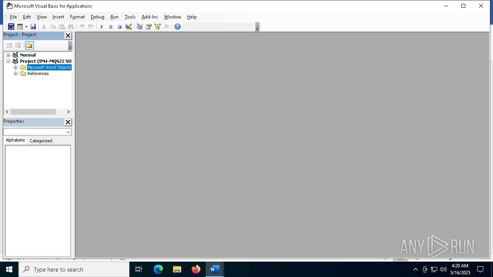Screen dimensions: 493x277
Task: Open the Window menu
Action: coord(172,17)
